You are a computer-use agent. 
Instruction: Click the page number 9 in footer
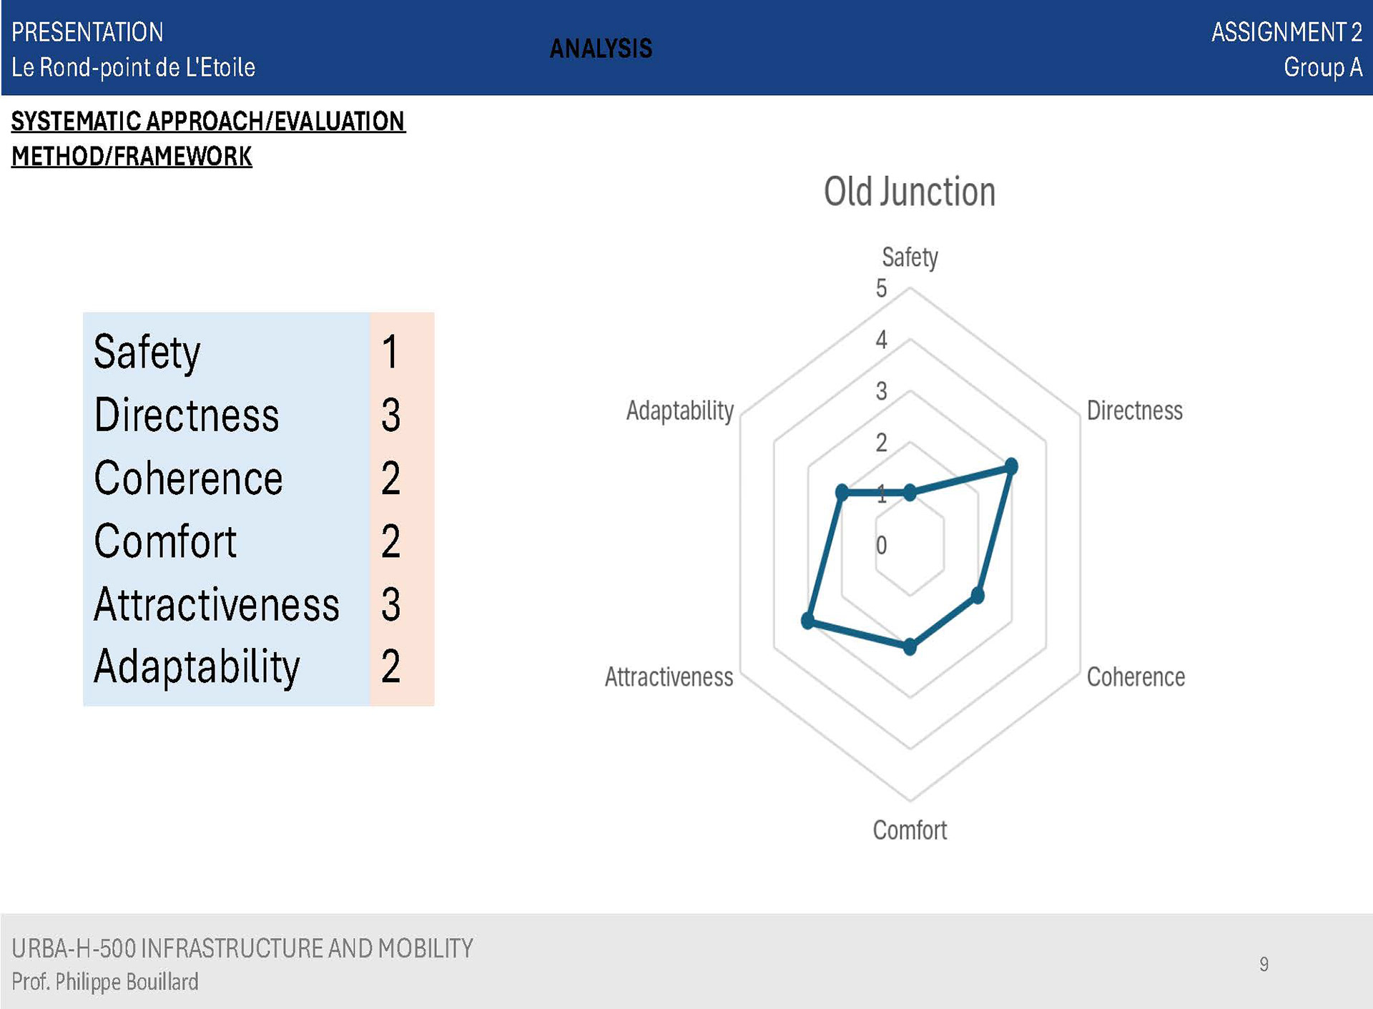[1264, 964]
